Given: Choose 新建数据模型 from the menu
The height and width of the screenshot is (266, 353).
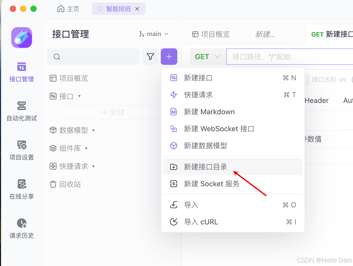Looking at the screenshot, I should (233, 146).
